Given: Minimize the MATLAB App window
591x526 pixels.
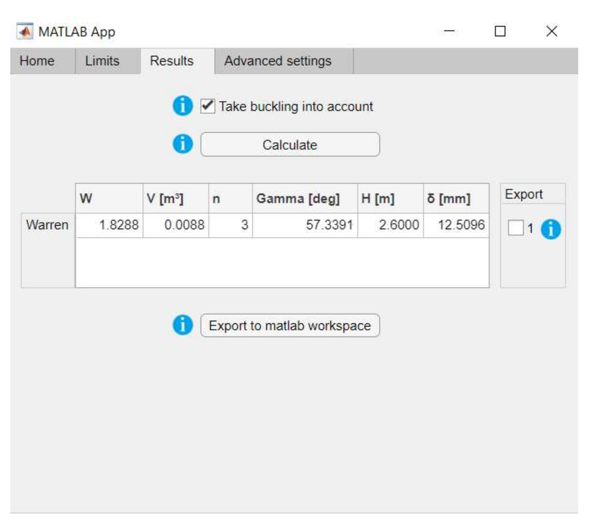Looking at the screenshot, I should click(449, 31).
